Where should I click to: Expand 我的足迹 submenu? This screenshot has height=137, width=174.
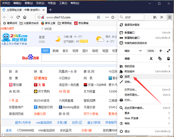pyautogui.click(x=145, y=66)
